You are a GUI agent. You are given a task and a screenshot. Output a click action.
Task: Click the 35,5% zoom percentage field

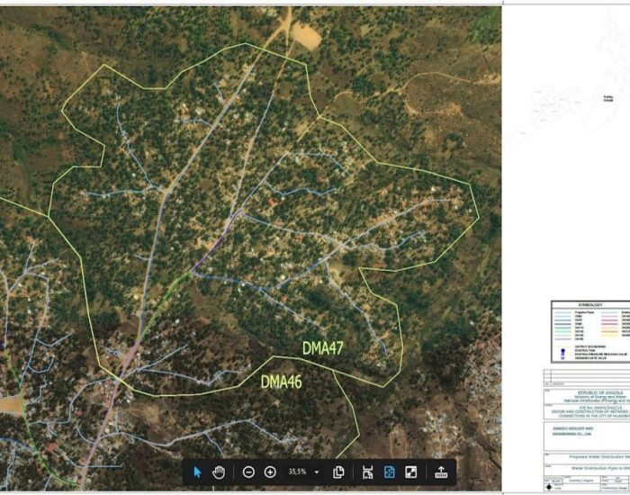click(x=296, y=472)
